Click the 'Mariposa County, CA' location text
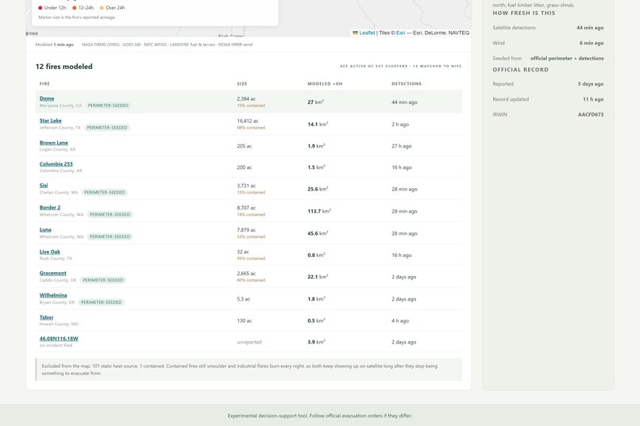This screenshot has width=640, height=426. [60, 106]
